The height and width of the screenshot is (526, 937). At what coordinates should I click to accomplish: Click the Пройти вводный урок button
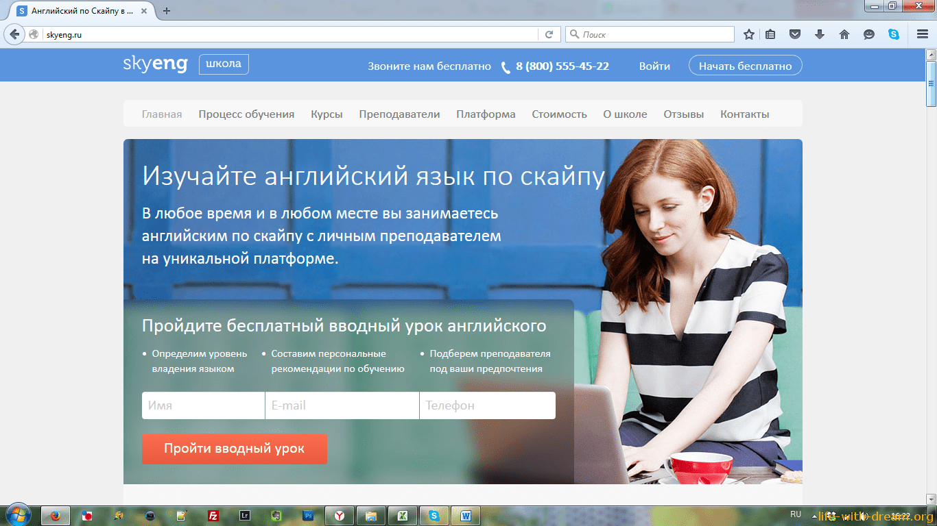click(234, 449)
